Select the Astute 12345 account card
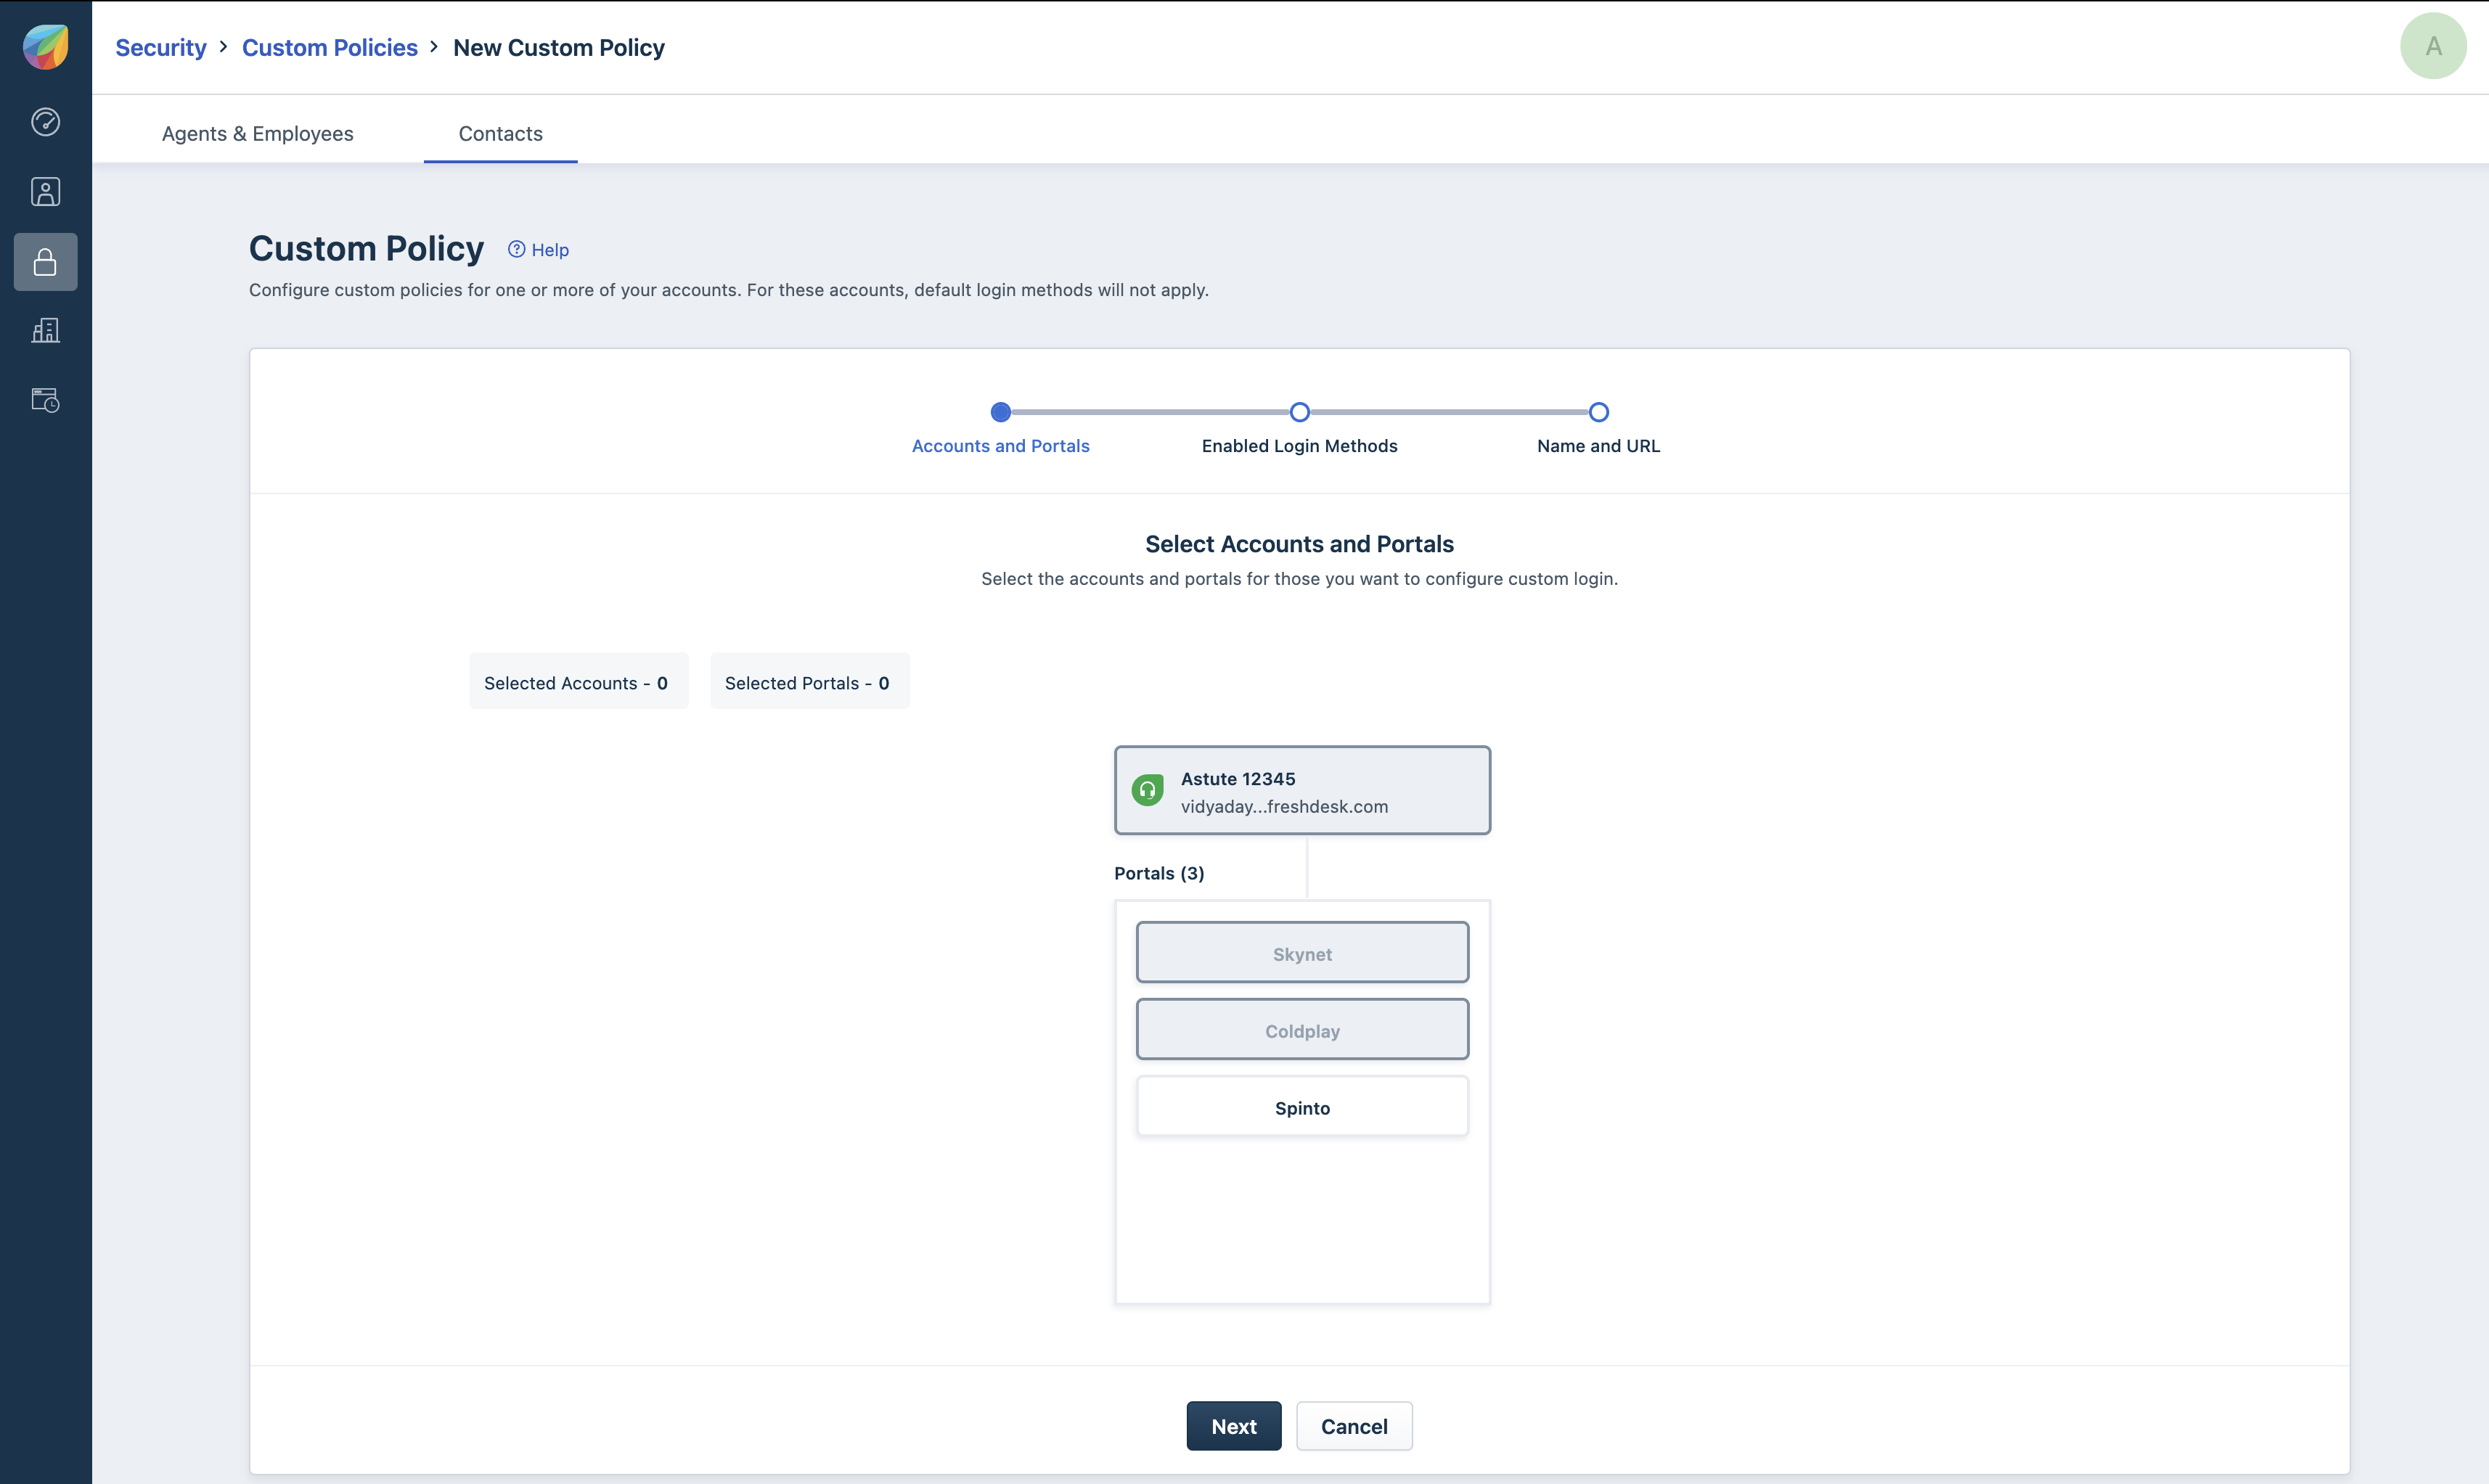This screenshot has height=1484, width=2489. [x=1302, y=790]
